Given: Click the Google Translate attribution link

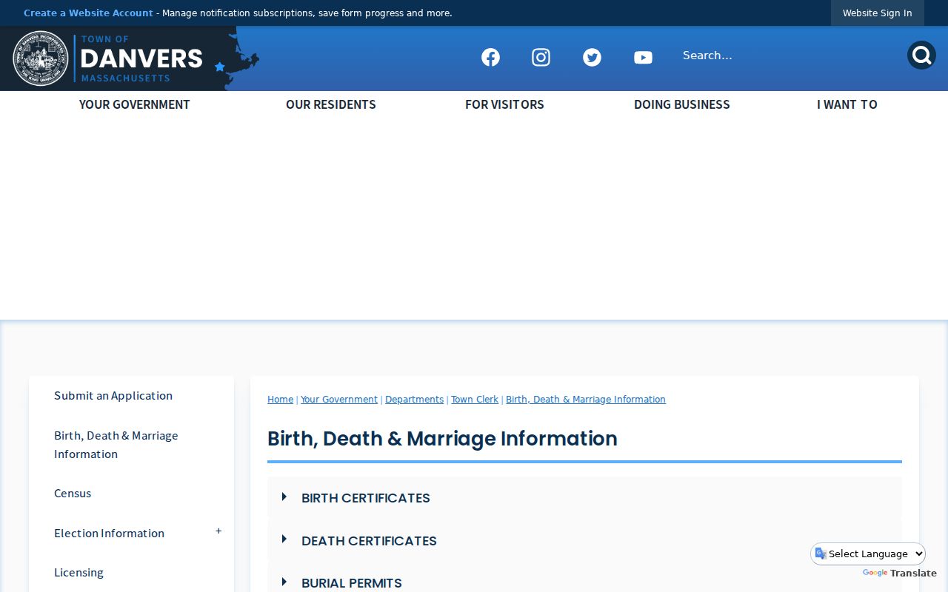Looking at the screenshot, I should pos(900,573).
